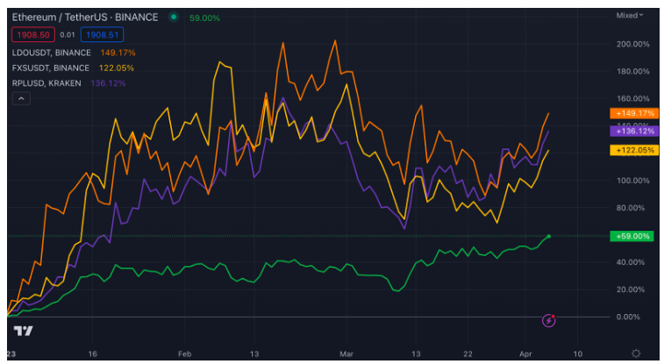Image resolution: width=664 pixels, height=364 pixels.
Task: Click the 122.05% FXS legend value
Action: point(116,68)
